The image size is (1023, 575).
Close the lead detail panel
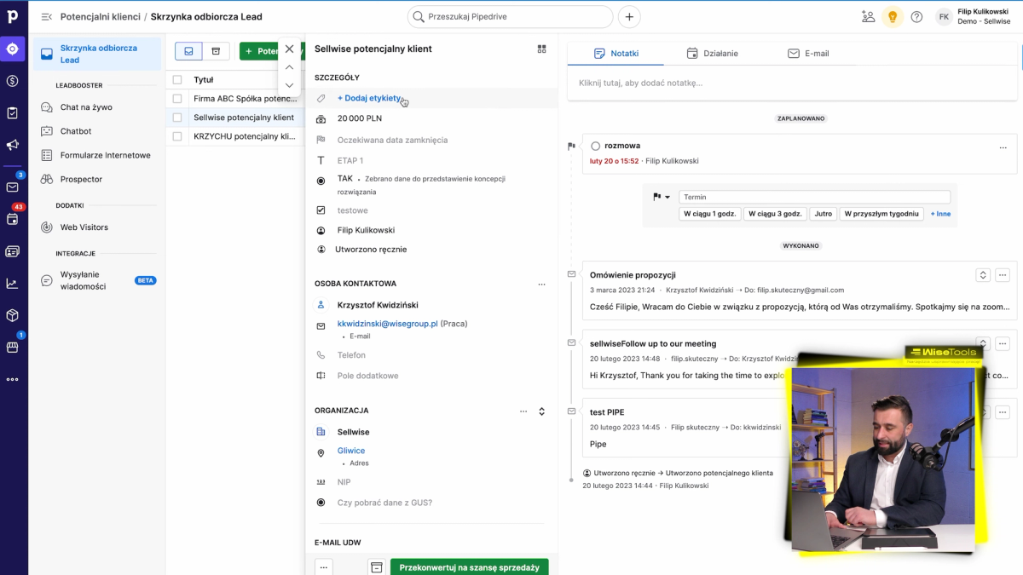pyautogui.click(x=289, y=49)
